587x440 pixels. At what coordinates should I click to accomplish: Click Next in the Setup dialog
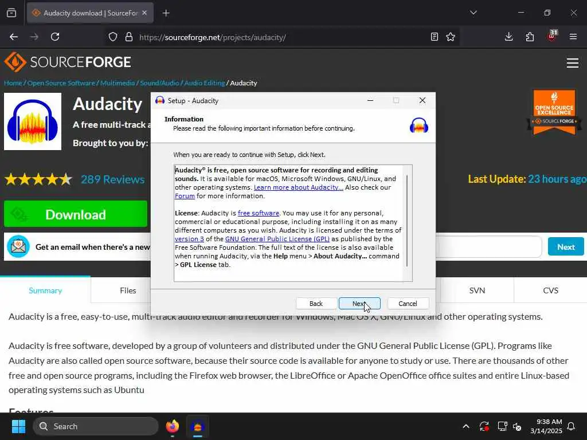[x=359, y=304]
